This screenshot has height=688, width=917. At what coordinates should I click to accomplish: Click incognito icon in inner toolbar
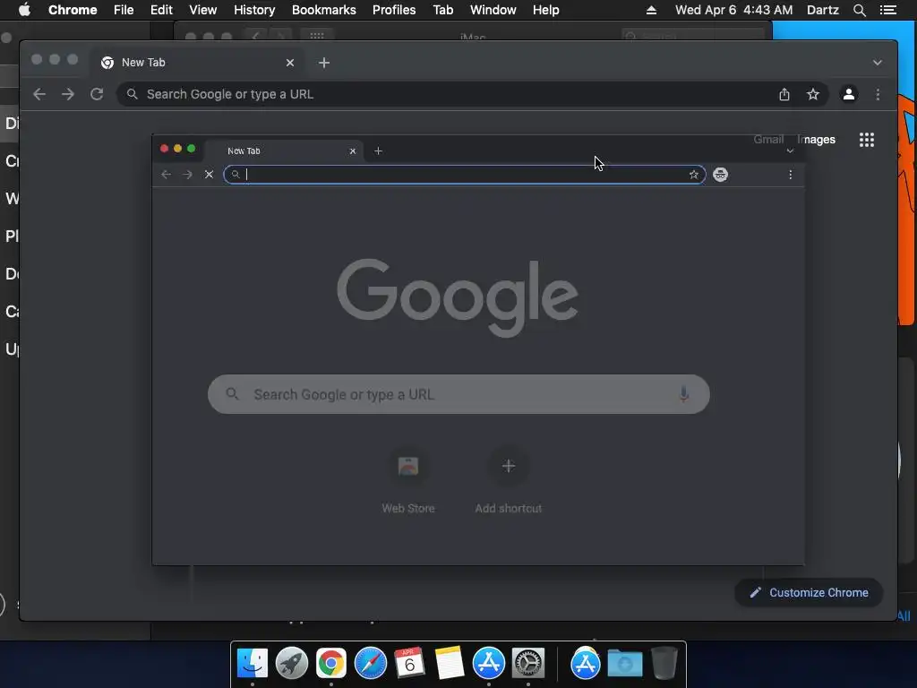pos(721,175)
